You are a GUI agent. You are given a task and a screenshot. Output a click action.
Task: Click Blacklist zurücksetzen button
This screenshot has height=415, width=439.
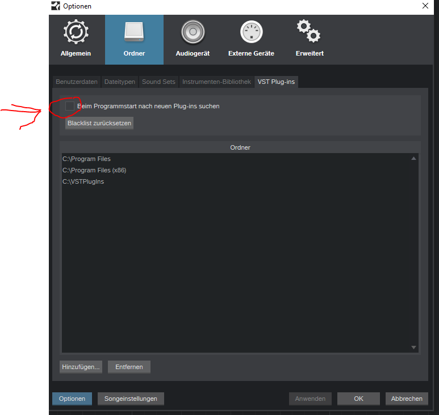[99, 123]
